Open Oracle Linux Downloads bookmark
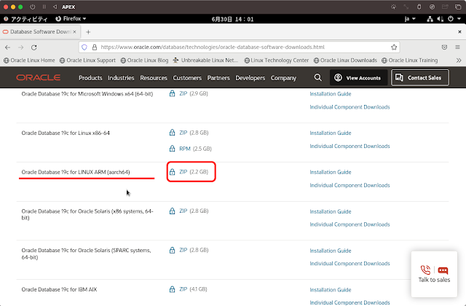 pos(345,60)
